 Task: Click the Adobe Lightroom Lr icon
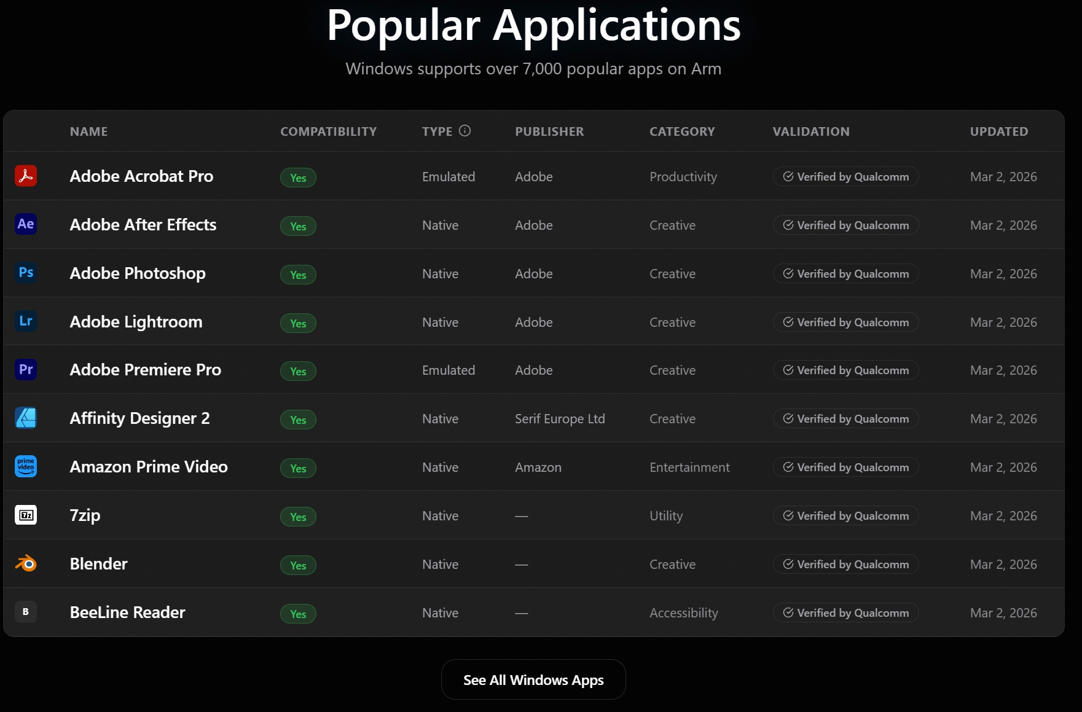(x=26, y=321)
